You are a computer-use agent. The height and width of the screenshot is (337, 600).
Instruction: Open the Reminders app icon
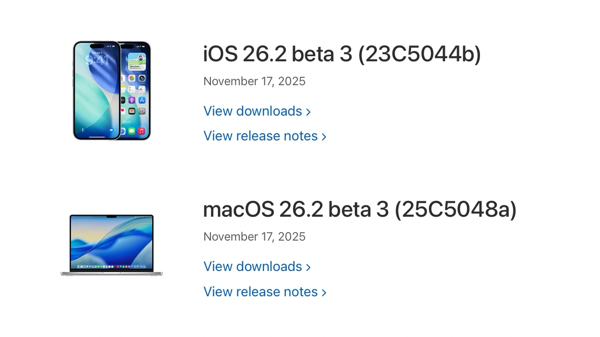pyautogui.click(x=131, y=89)
